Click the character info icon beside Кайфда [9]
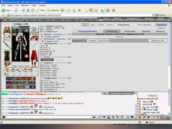The height and width of the screenshot is (129, 172). pos(27,24)
